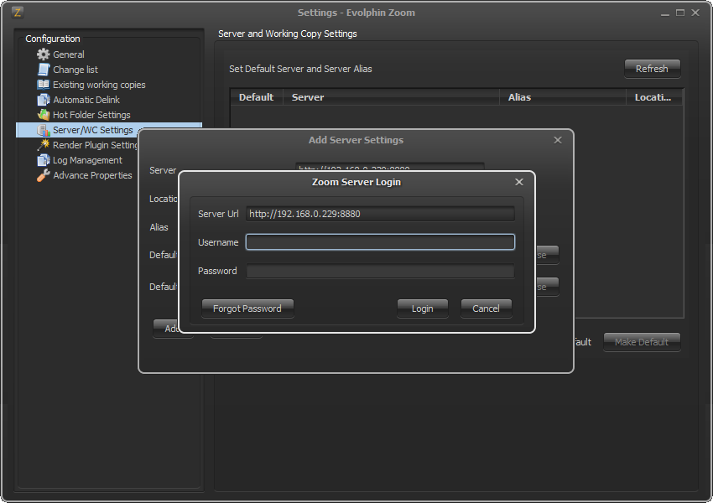Click the Locati... column header
This screenshot has height=503, width=713.
654,97
